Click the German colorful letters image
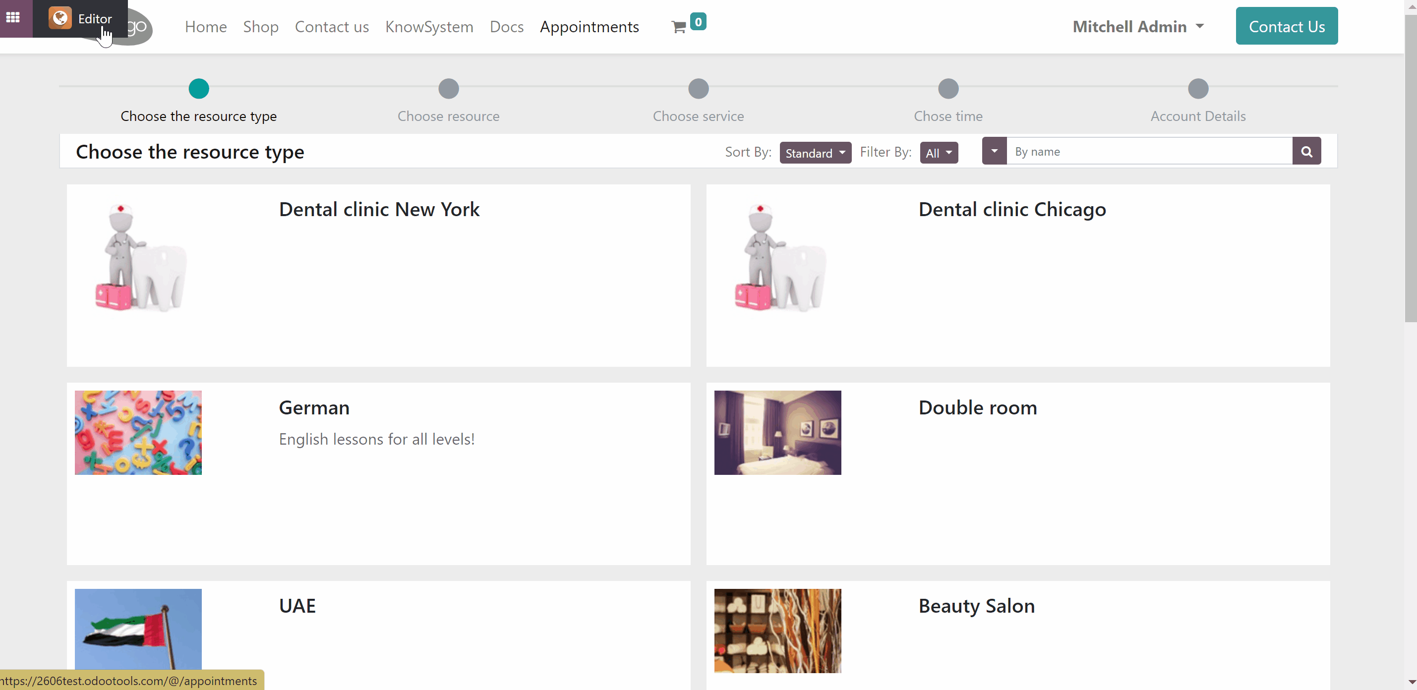 [x=138, y=433]
